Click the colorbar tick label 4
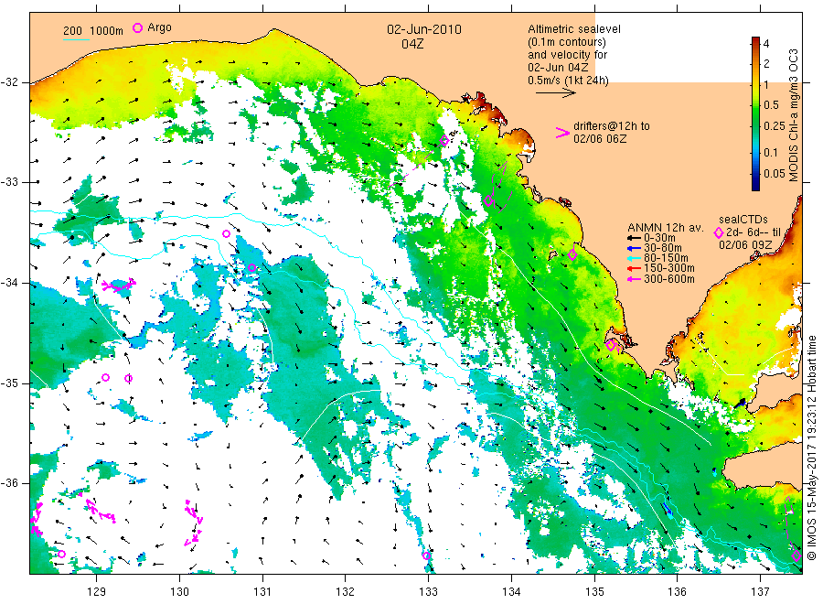823x604 pixels. tap(767, 44)
